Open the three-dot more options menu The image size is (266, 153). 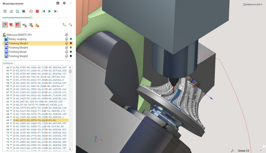tap(70, 3)
